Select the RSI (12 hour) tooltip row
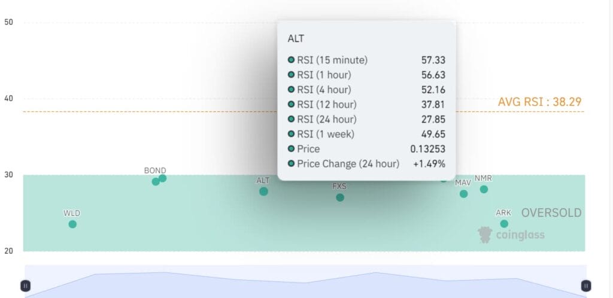Screen dimensions: 613x298 pos(366,104)
